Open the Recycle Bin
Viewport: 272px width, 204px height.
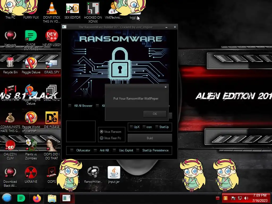(10, 66)
